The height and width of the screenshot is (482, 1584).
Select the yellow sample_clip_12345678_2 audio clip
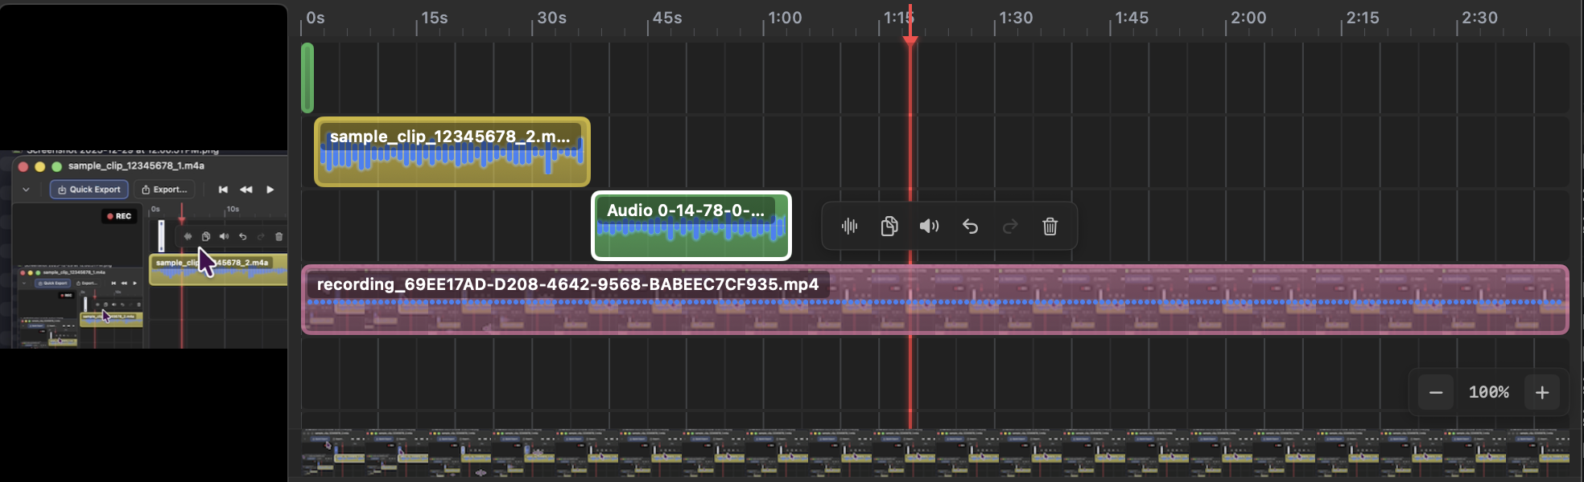click(x=452, y=152)
